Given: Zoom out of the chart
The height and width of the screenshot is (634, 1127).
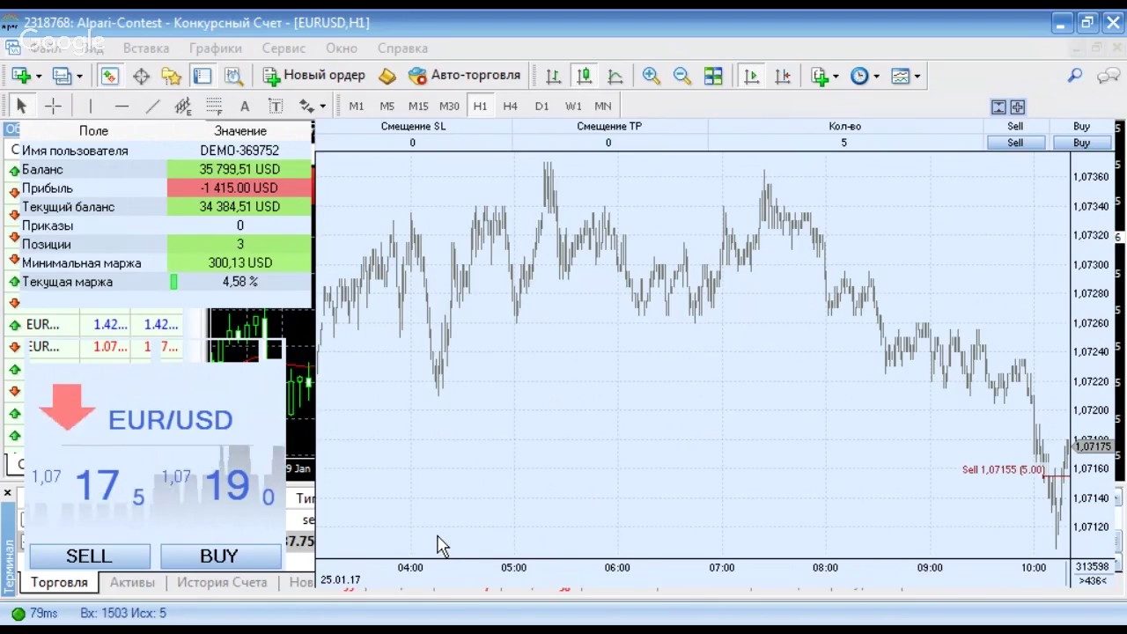Looking at the screenshot, I should pyautogui.click(x=681, y=76).
